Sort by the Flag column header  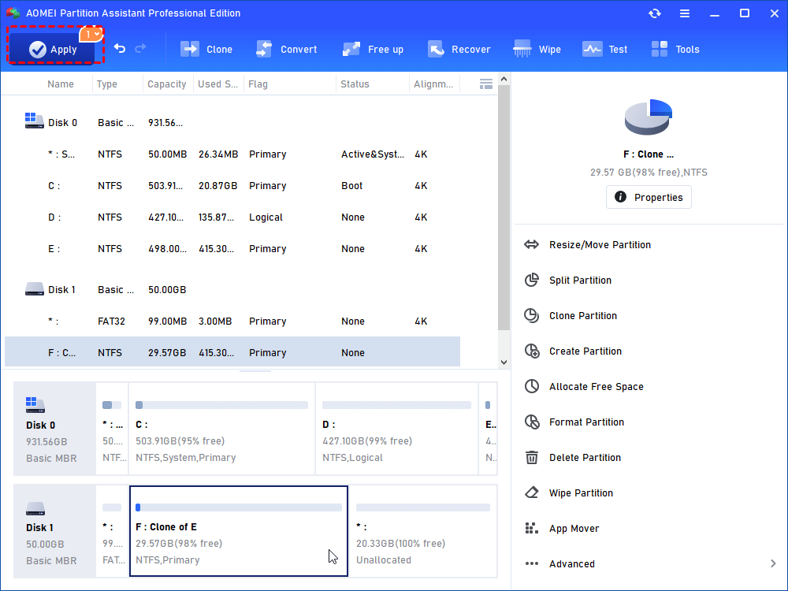click(x=258, y=84)
